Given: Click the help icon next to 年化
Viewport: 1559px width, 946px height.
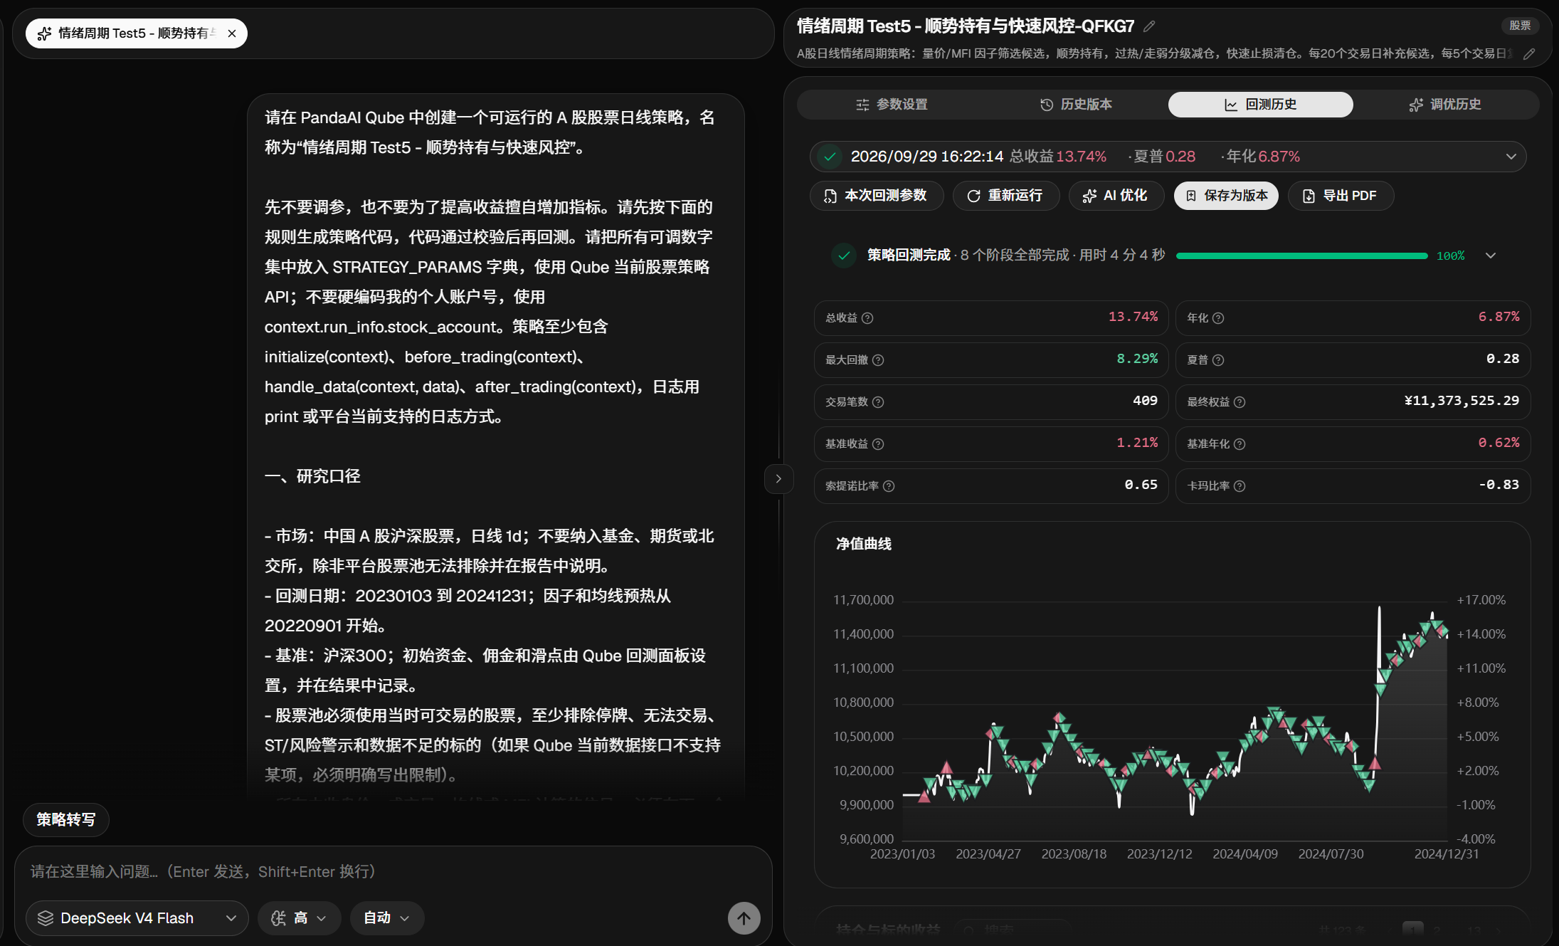Looking at the screenshot, I should [x=1218, y=318].
